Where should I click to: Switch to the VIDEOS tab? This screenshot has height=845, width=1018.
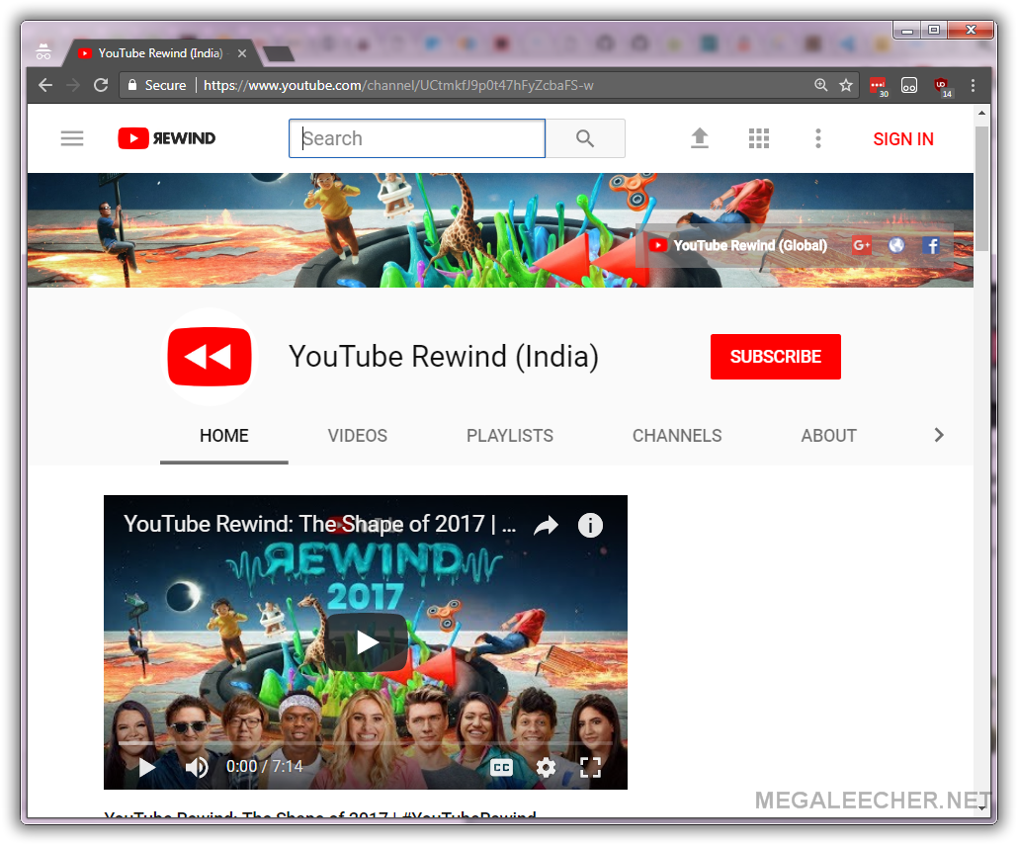[357, 436]
